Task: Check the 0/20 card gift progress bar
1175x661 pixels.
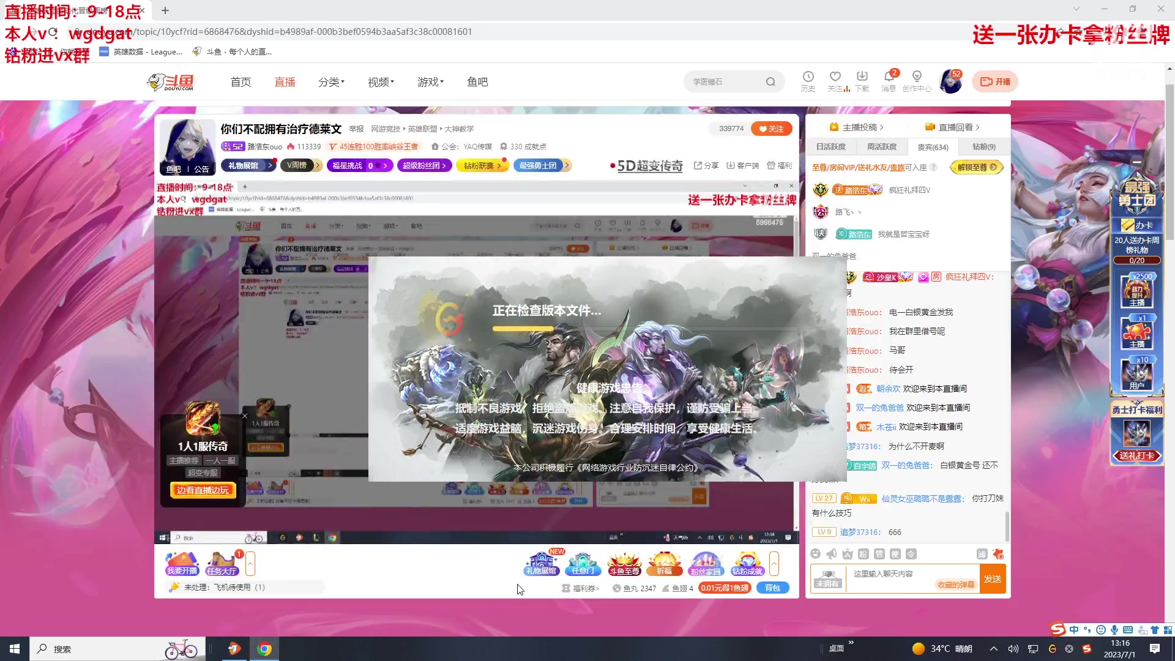Action: (x=1136, y=260)
